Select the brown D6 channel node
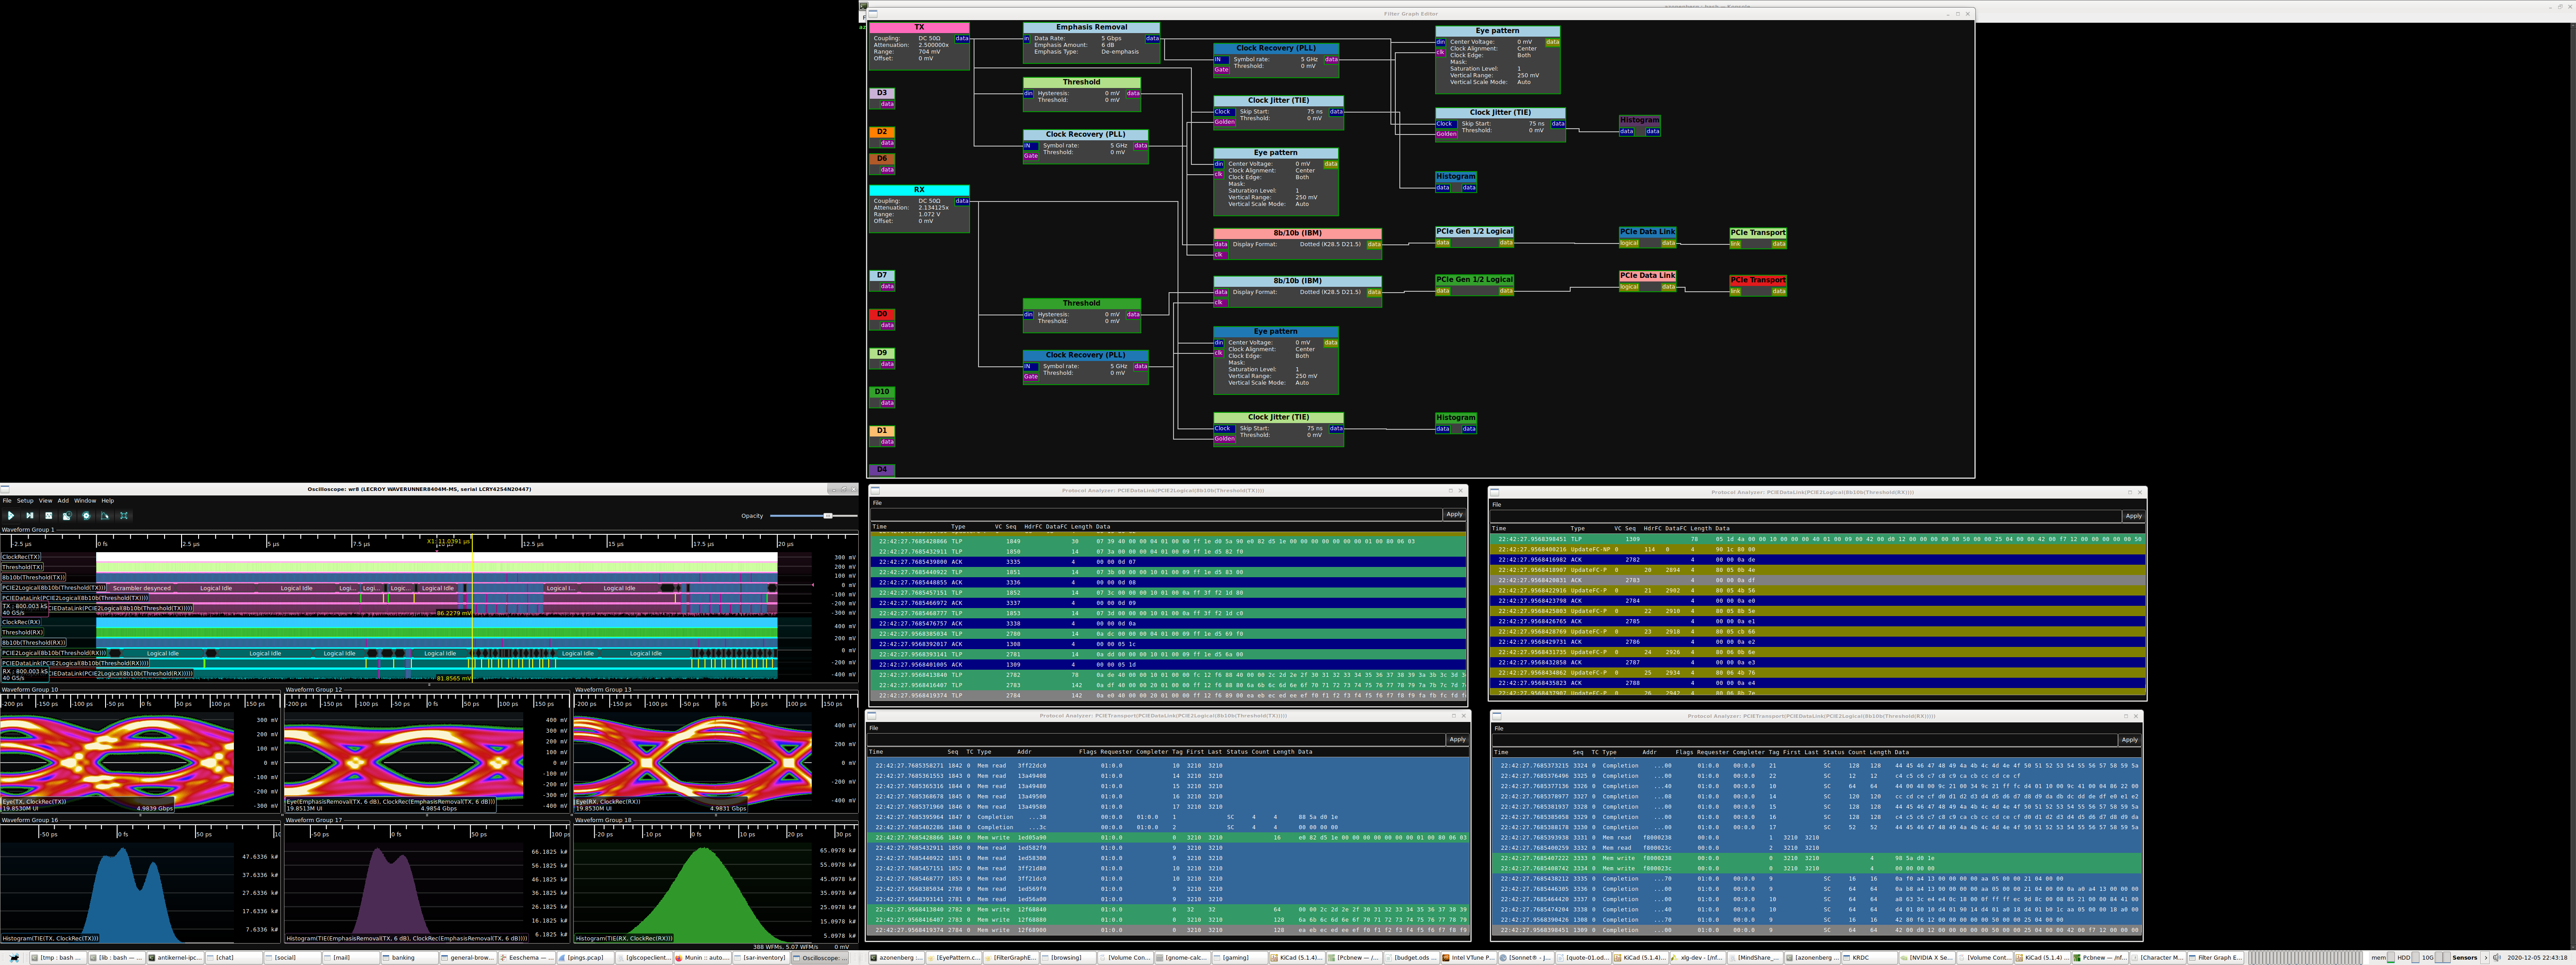 point(882,164)
